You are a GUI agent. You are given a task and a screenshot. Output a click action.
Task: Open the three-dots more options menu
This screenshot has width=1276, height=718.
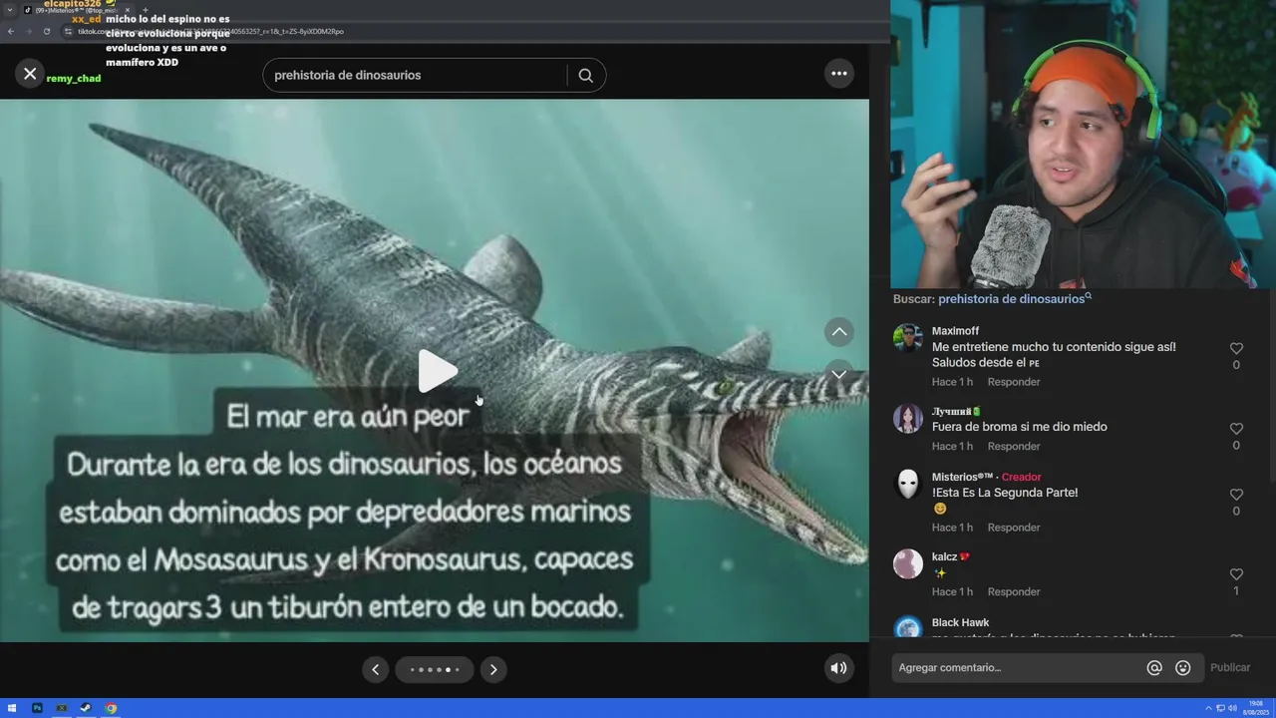click(839, 74)
